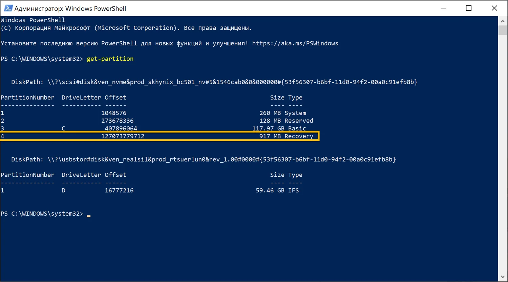Click the usbstor DiskPath line

[203, 159]
